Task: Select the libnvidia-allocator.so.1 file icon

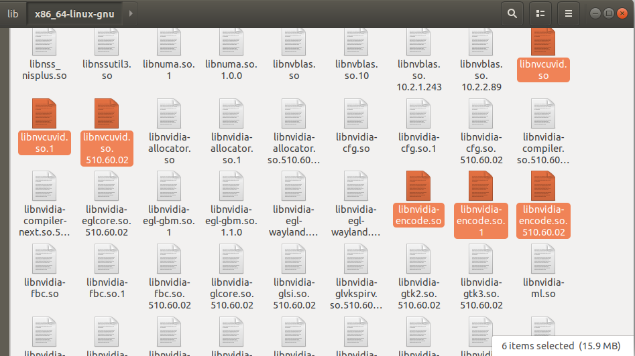Action: point(231,114)
